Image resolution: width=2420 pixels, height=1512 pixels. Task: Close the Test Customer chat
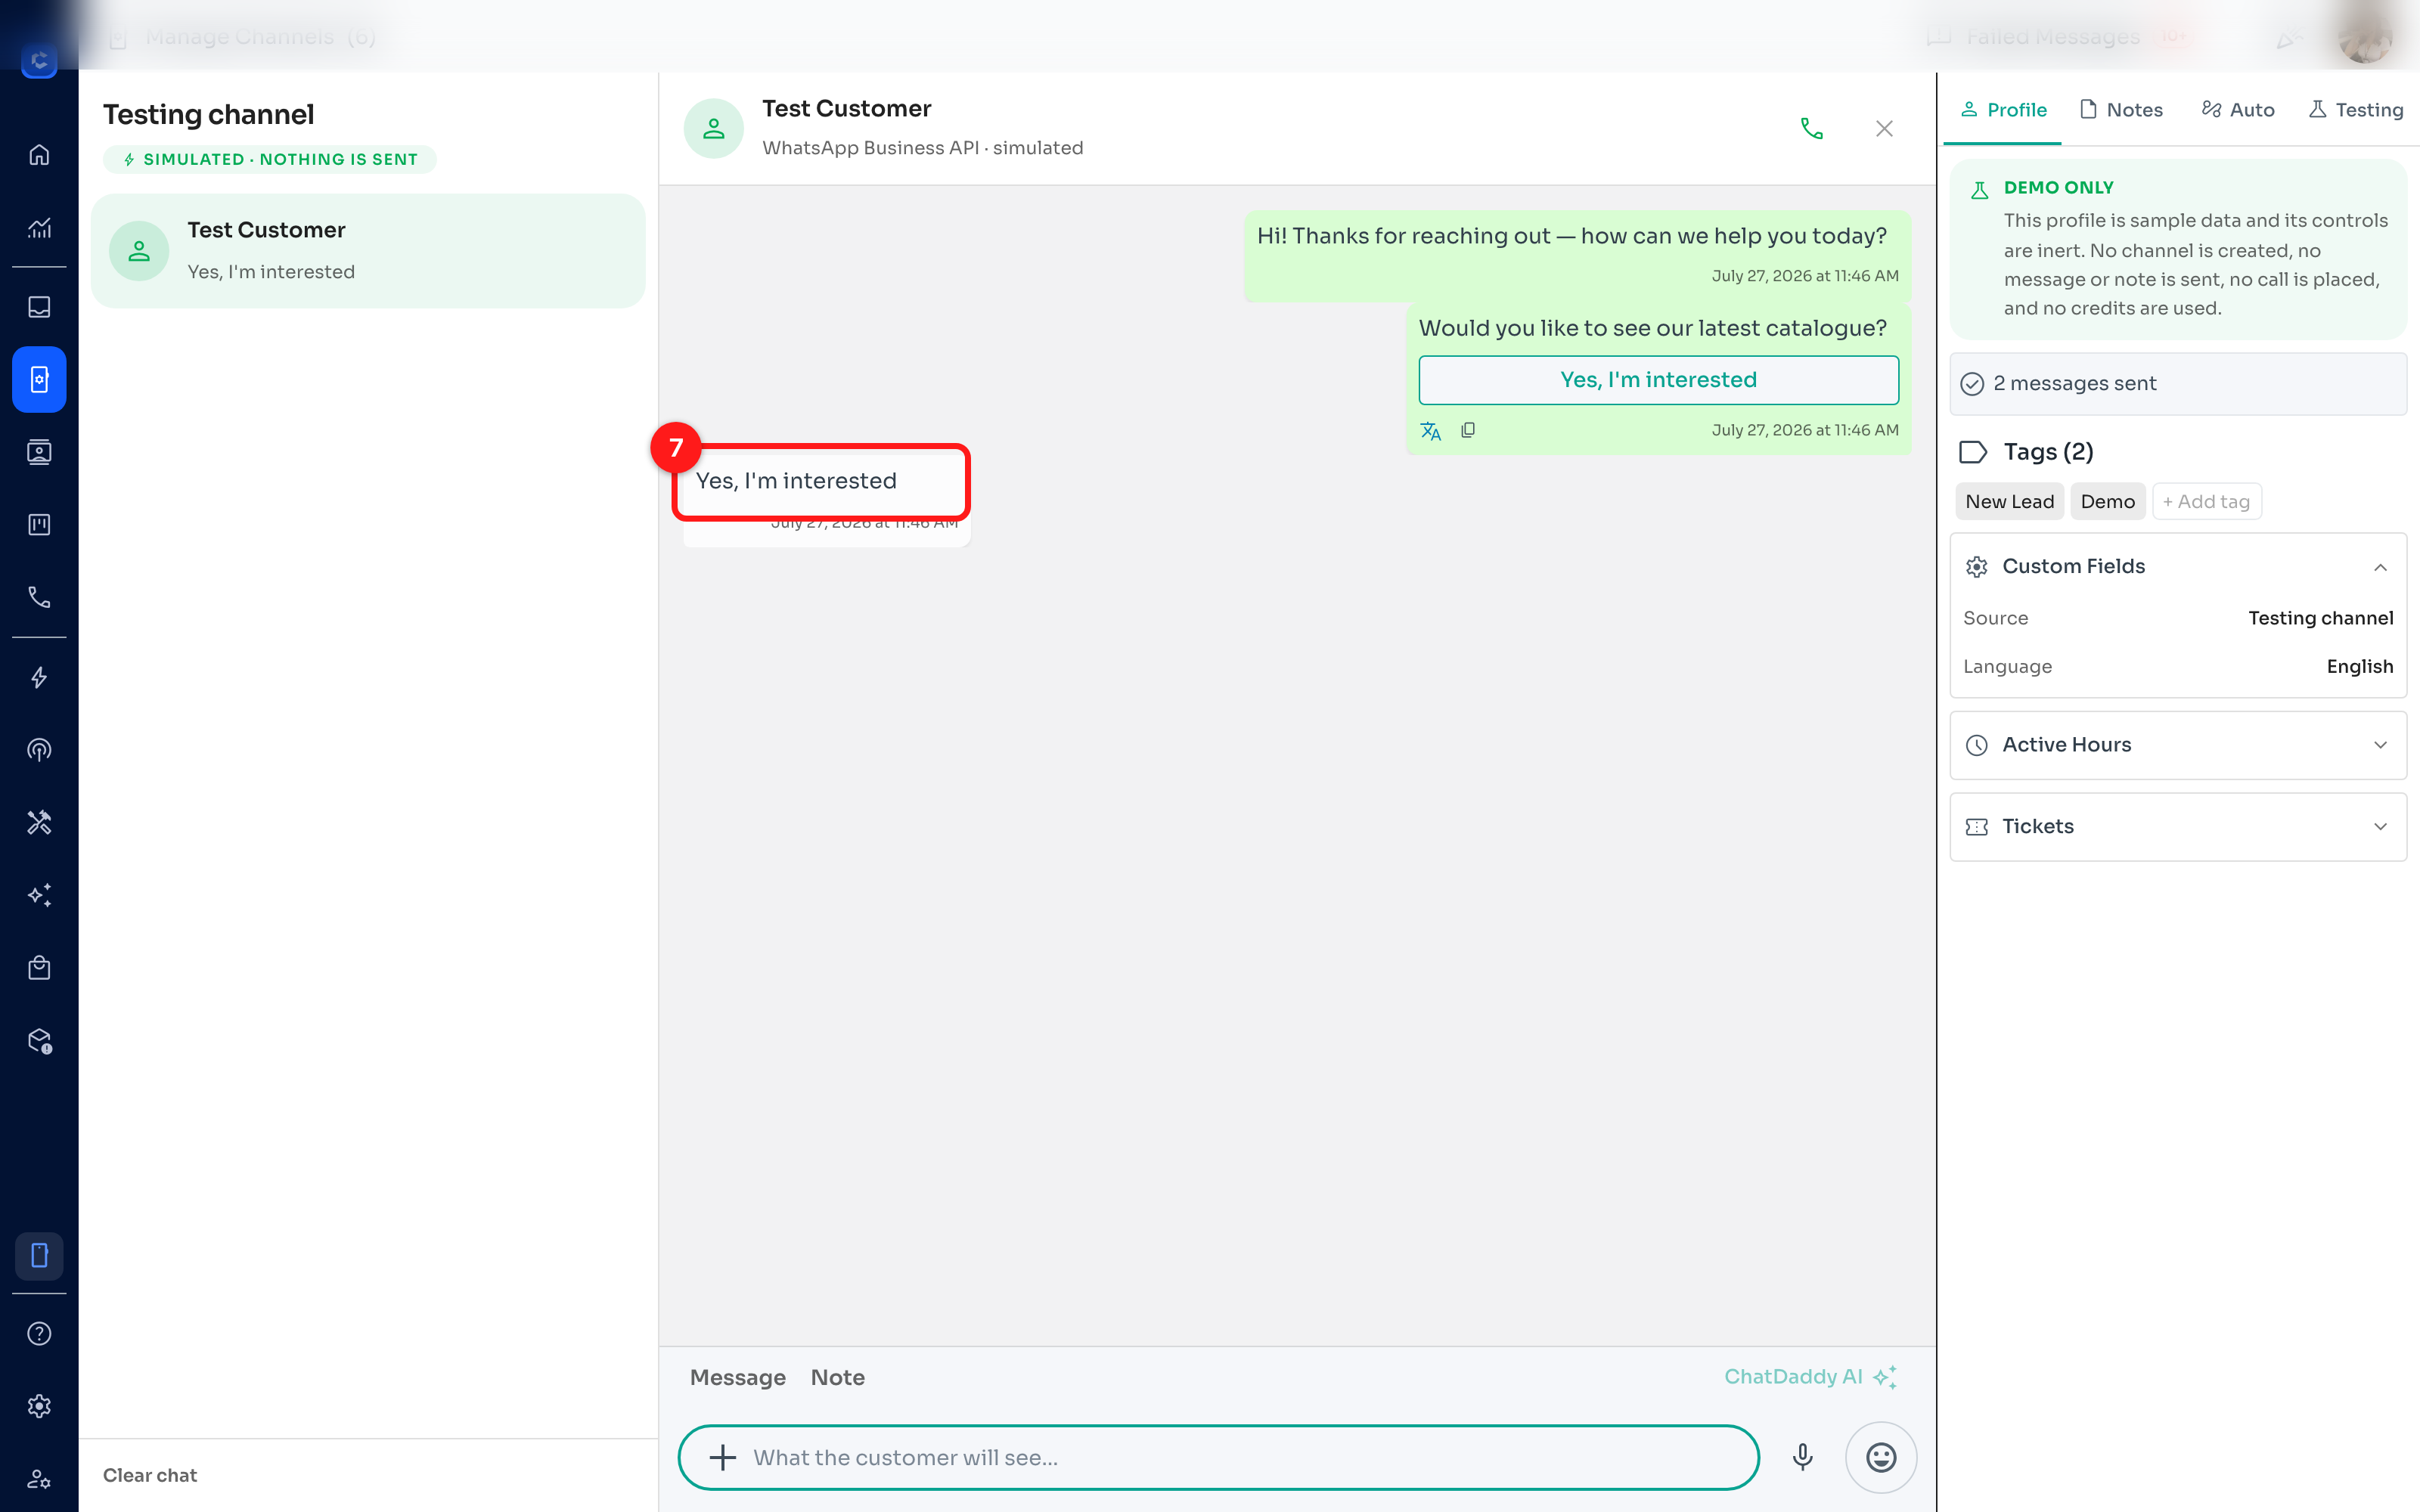[1884, 128]
